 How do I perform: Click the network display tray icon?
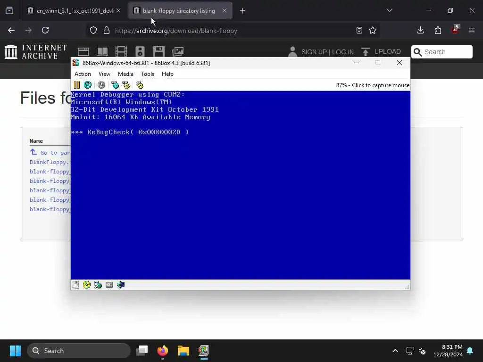[x=410, y=351]
